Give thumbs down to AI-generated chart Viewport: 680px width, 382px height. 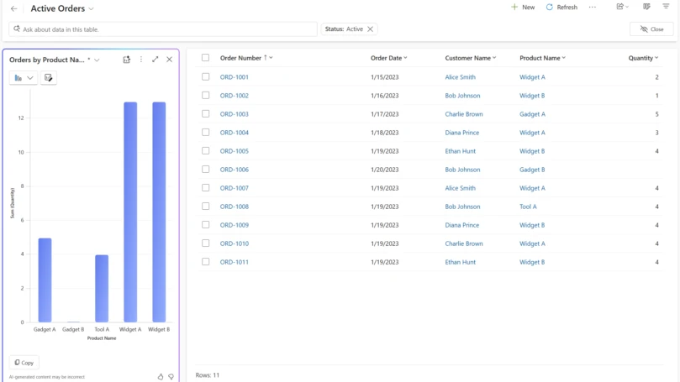(171, 377)
